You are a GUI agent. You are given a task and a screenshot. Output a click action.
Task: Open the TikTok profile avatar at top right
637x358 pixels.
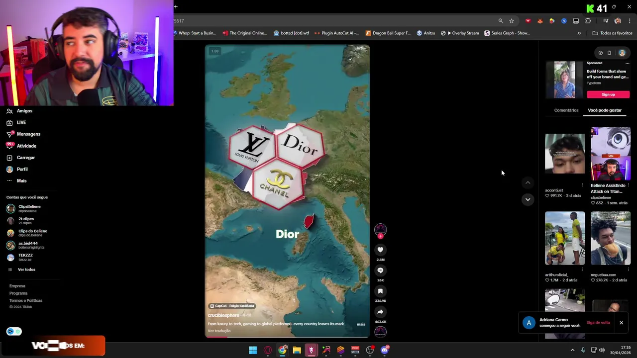point(622,53)
